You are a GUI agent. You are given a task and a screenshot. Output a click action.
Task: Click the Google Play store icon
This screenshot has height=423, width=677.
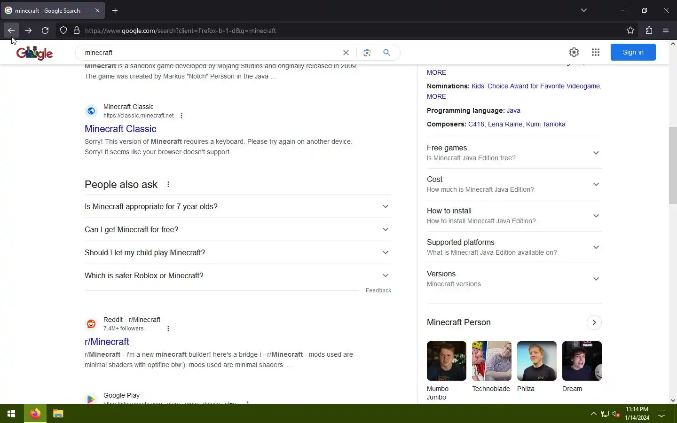(91, 399)
